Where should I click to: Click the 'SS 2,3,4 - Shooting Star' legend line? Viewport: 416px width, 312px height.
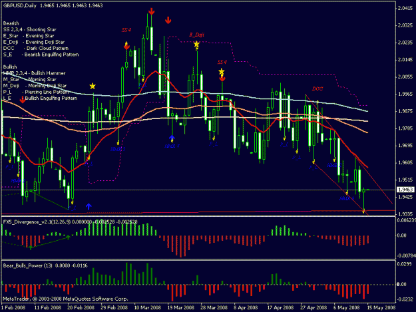pos(30,29)
